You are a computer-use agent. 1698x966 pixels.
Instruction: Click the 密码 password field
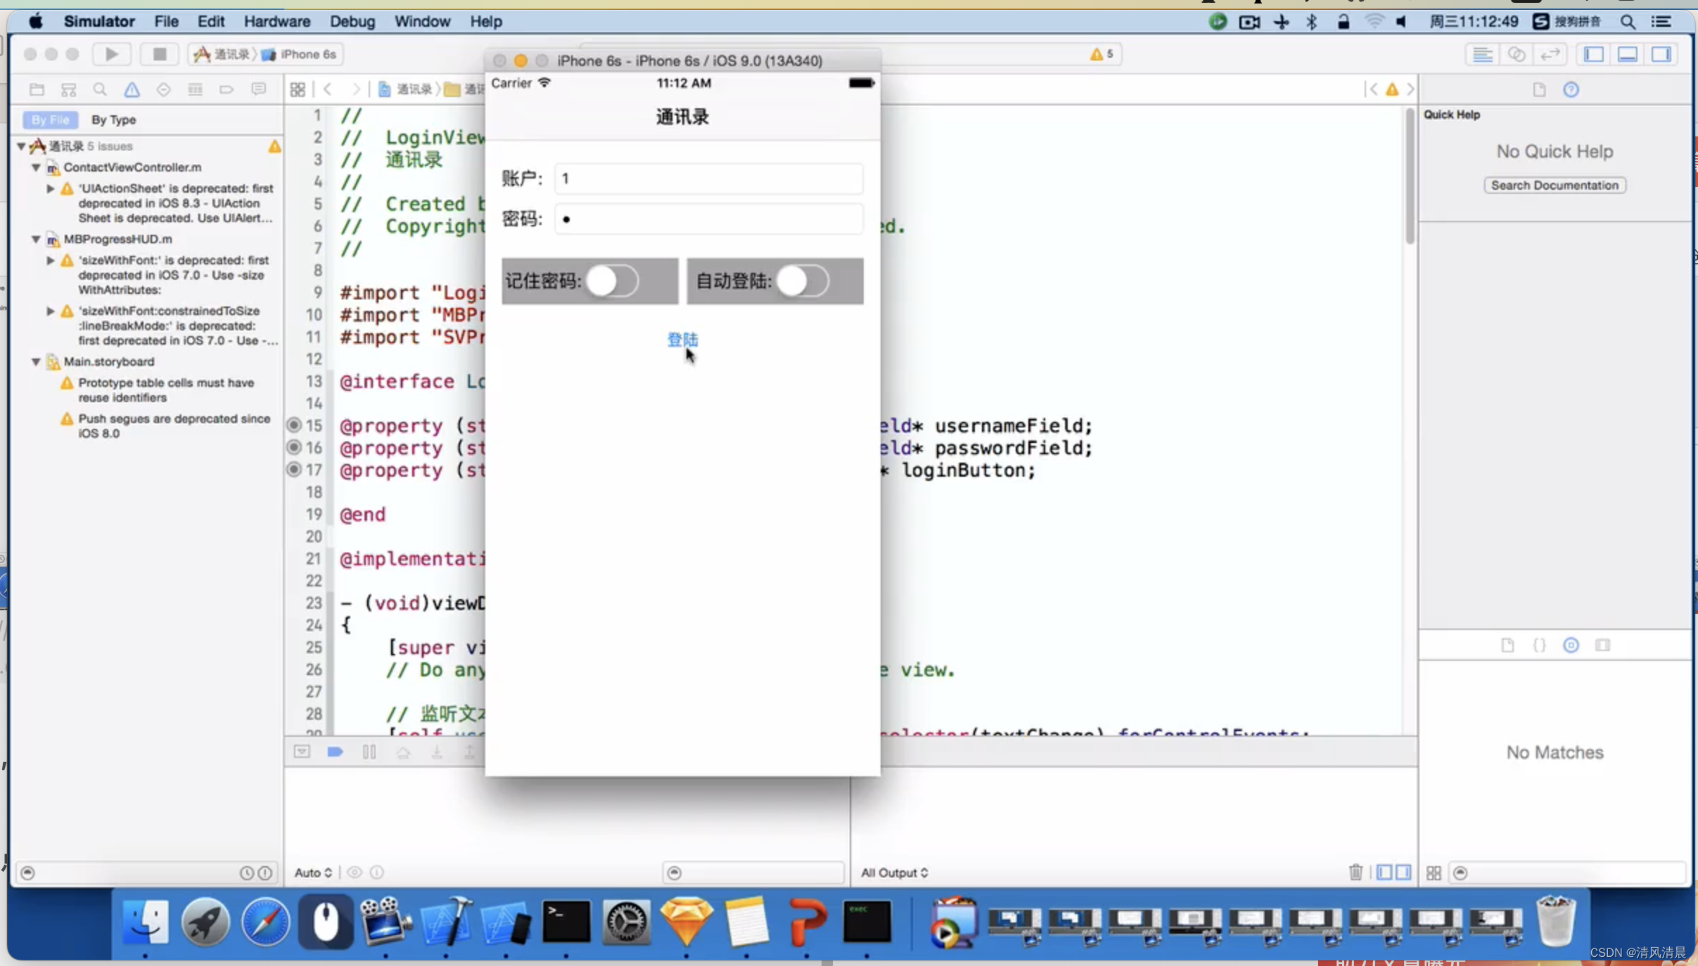click(x=708, y=219)
